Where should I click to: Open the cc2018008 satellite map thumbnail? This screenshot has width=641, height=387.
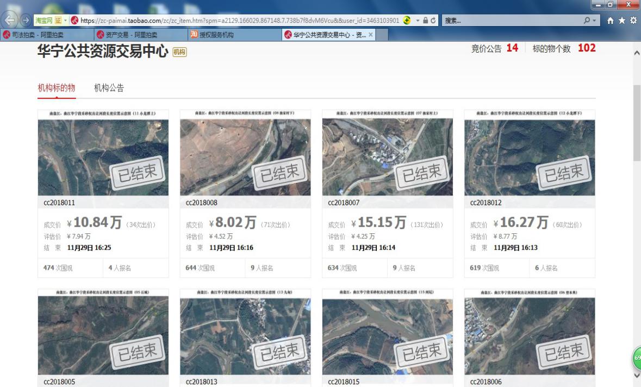(x=245, y=153)
